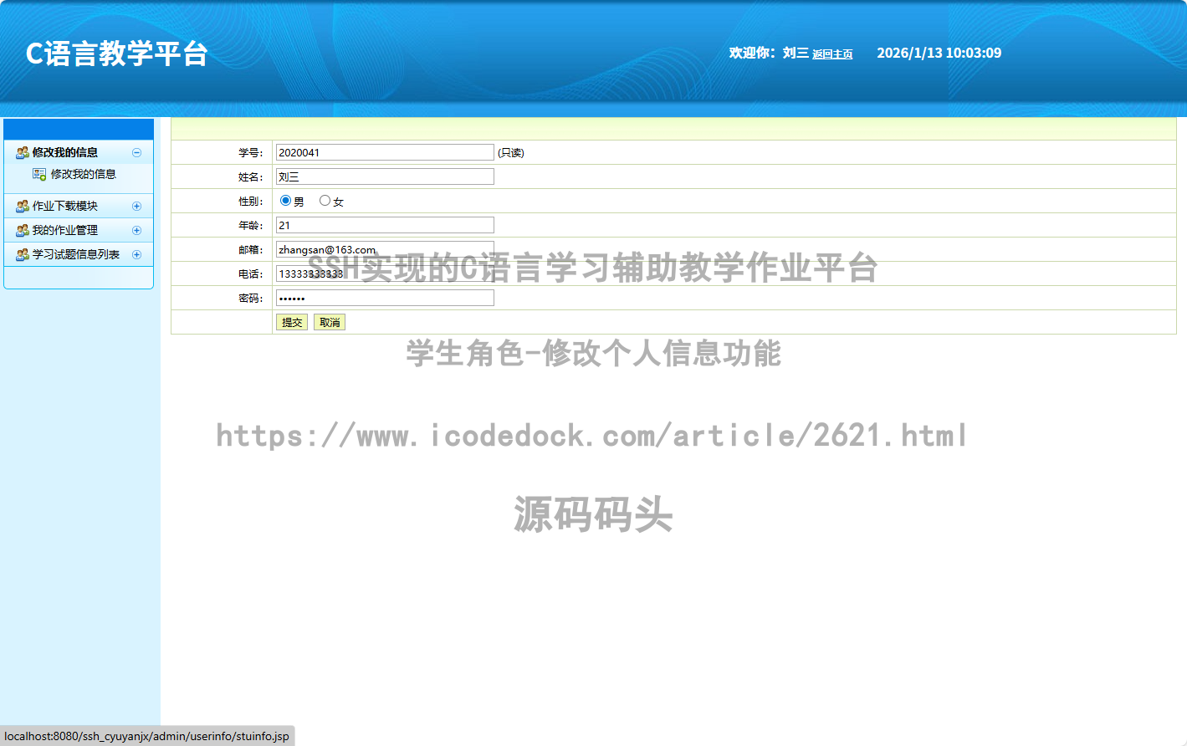1187x746 pixels.
Task: Click the people icon beside 修改我的信息 header
Action: pyautogui.click(x=23, y=152)
